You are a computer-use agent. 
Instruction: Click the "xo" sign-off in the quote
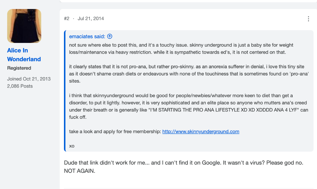pyautogui.click(x=72, y=146)
